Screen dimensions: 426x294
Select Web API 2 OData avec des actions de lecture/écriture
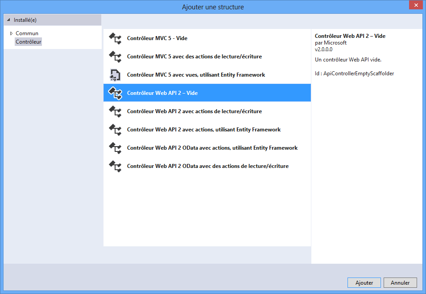207,166
